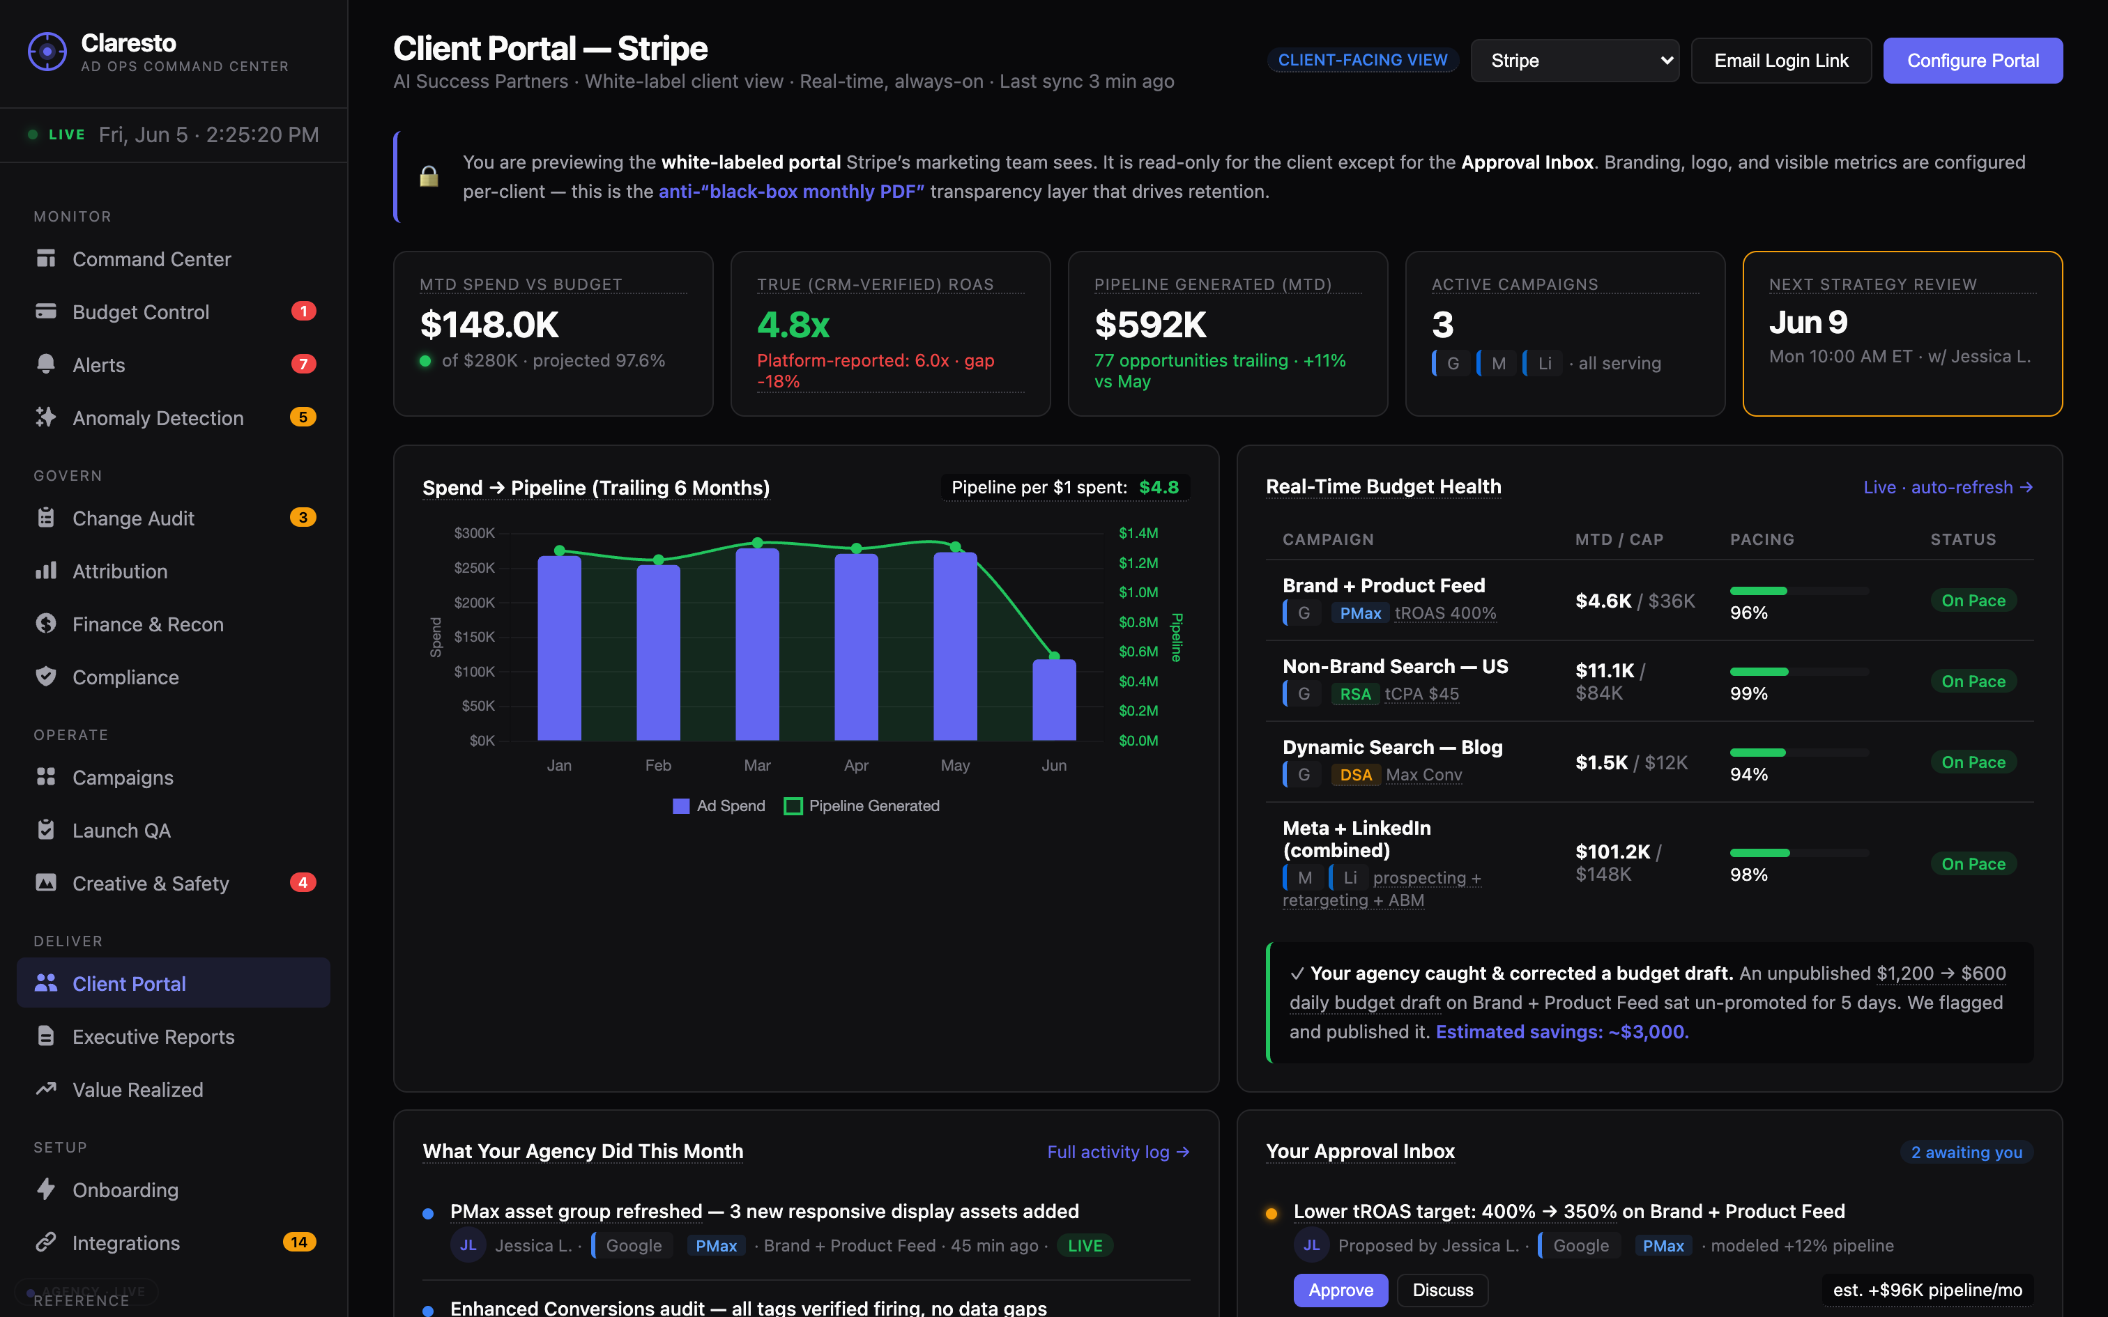Approve the Lower tROAS target proposal
The width and height of the screenshot is (2108, 1317).
1341,1290
